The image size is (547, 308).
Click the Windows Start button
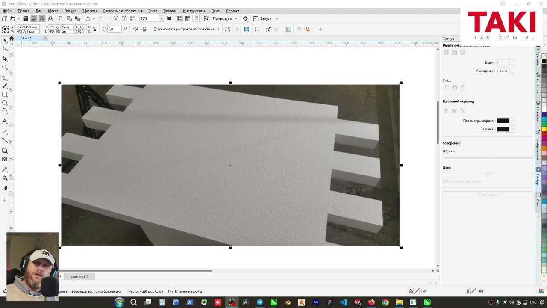(119, 302)
